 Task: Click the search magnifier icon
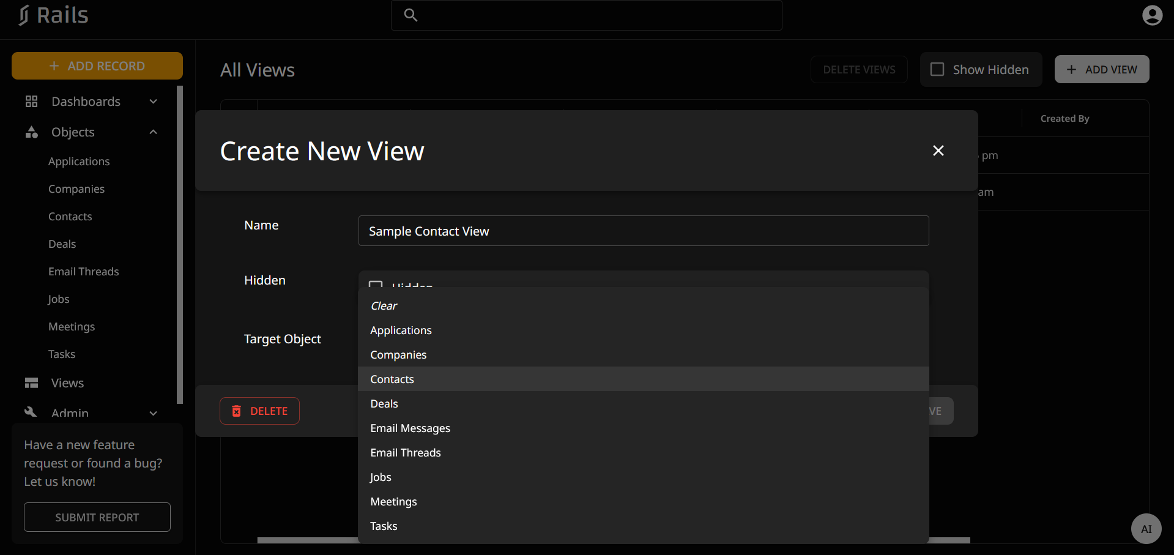coord(411,15)
